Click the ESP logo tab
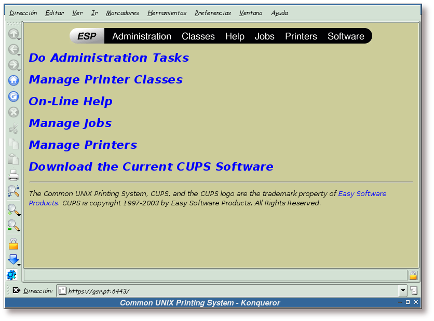434x321 pixels. [x=87, y=36]
